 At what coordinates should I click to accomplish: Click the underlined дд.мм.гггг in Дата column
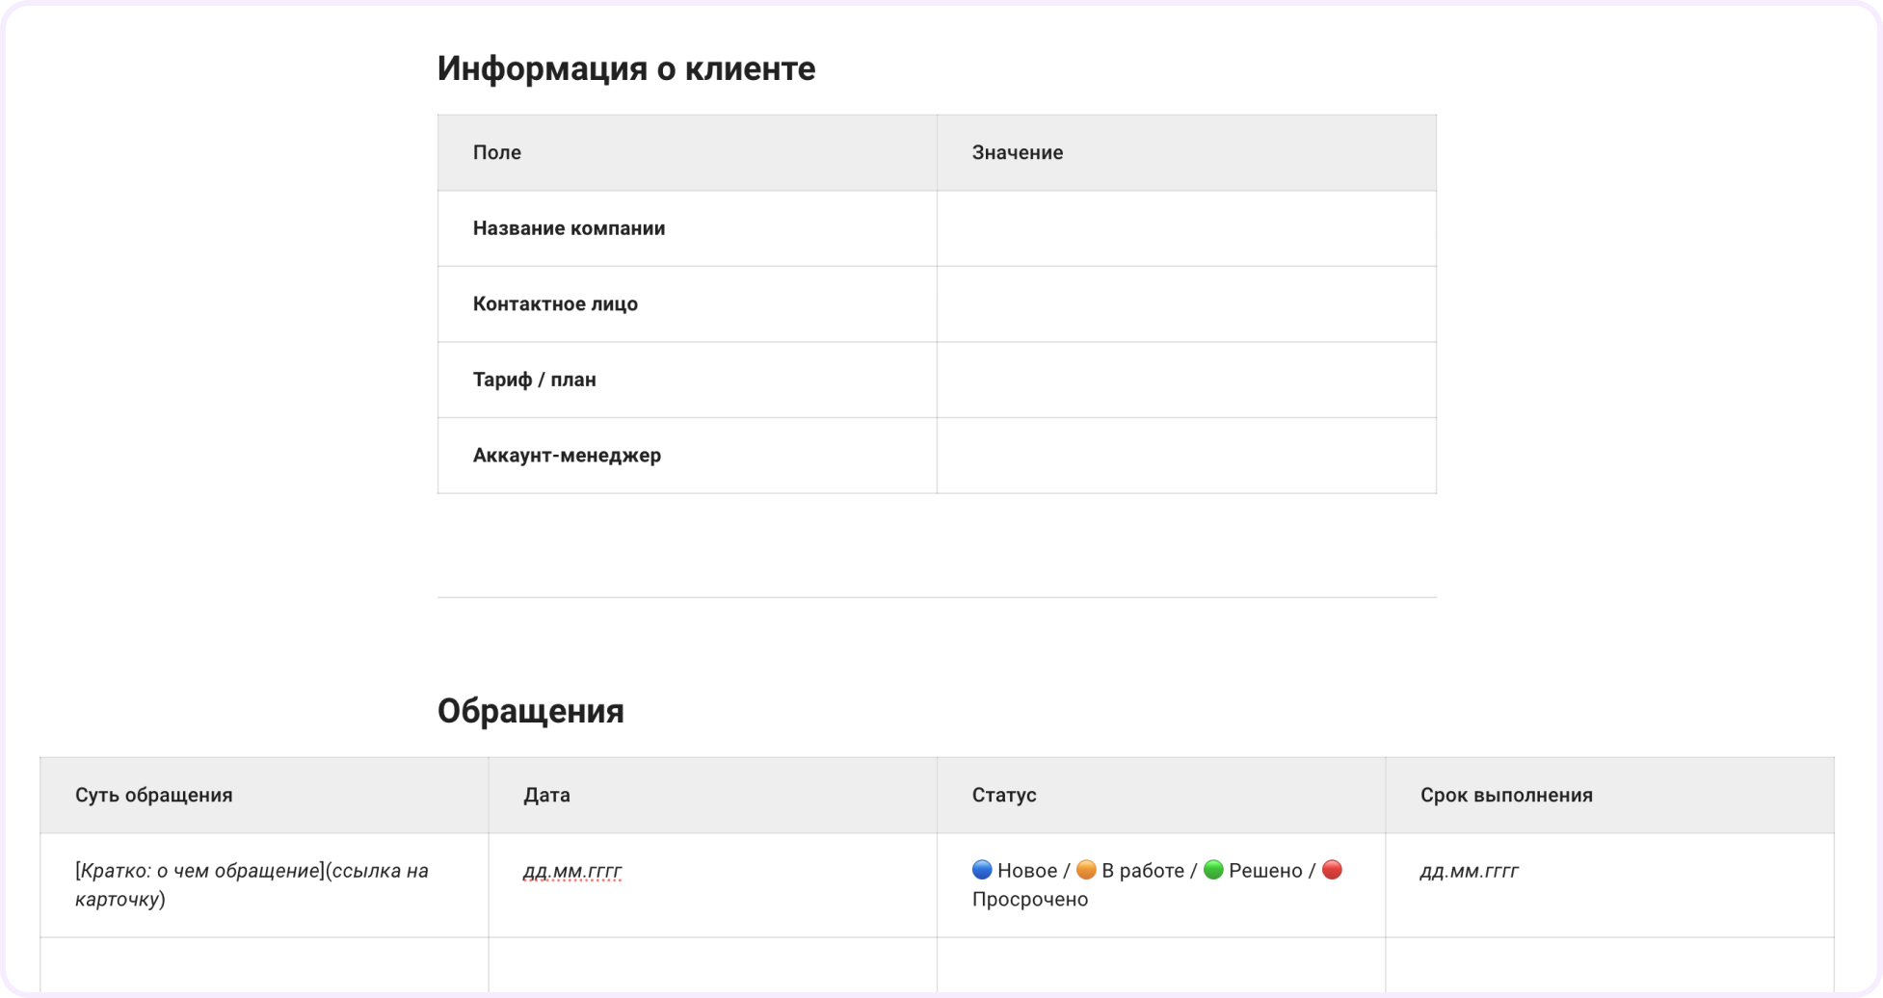(x=572, y=871)
